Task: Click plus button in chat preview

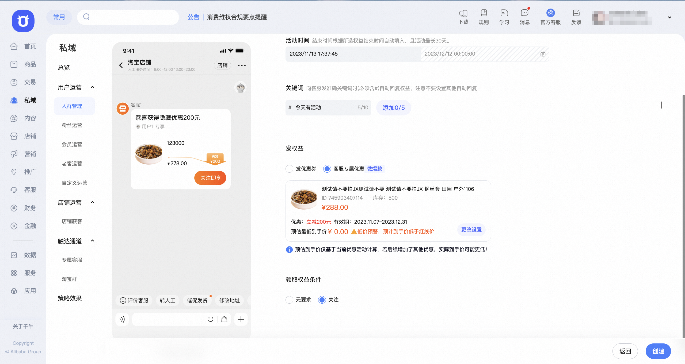Action: 241,319
